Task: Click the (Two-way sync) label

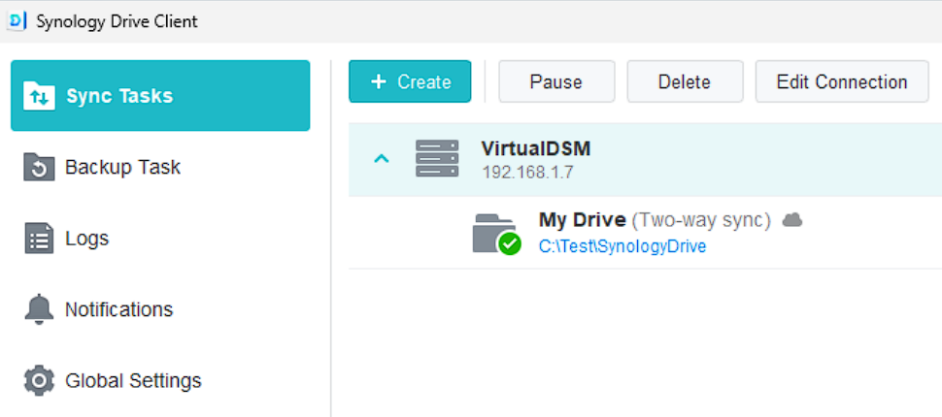Action: click(701, 221)
